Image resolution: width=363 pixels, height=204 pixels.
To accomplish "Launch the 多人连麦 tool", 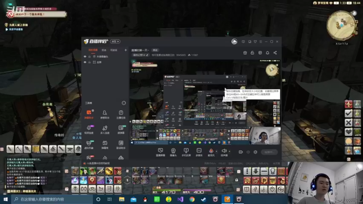I will point(105,130).
